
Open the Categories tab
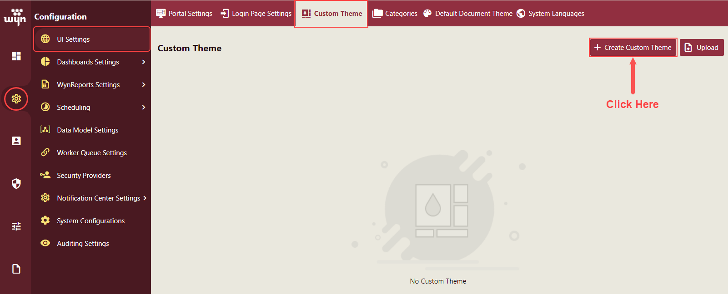pyautogui.click(x=395, y=13)
